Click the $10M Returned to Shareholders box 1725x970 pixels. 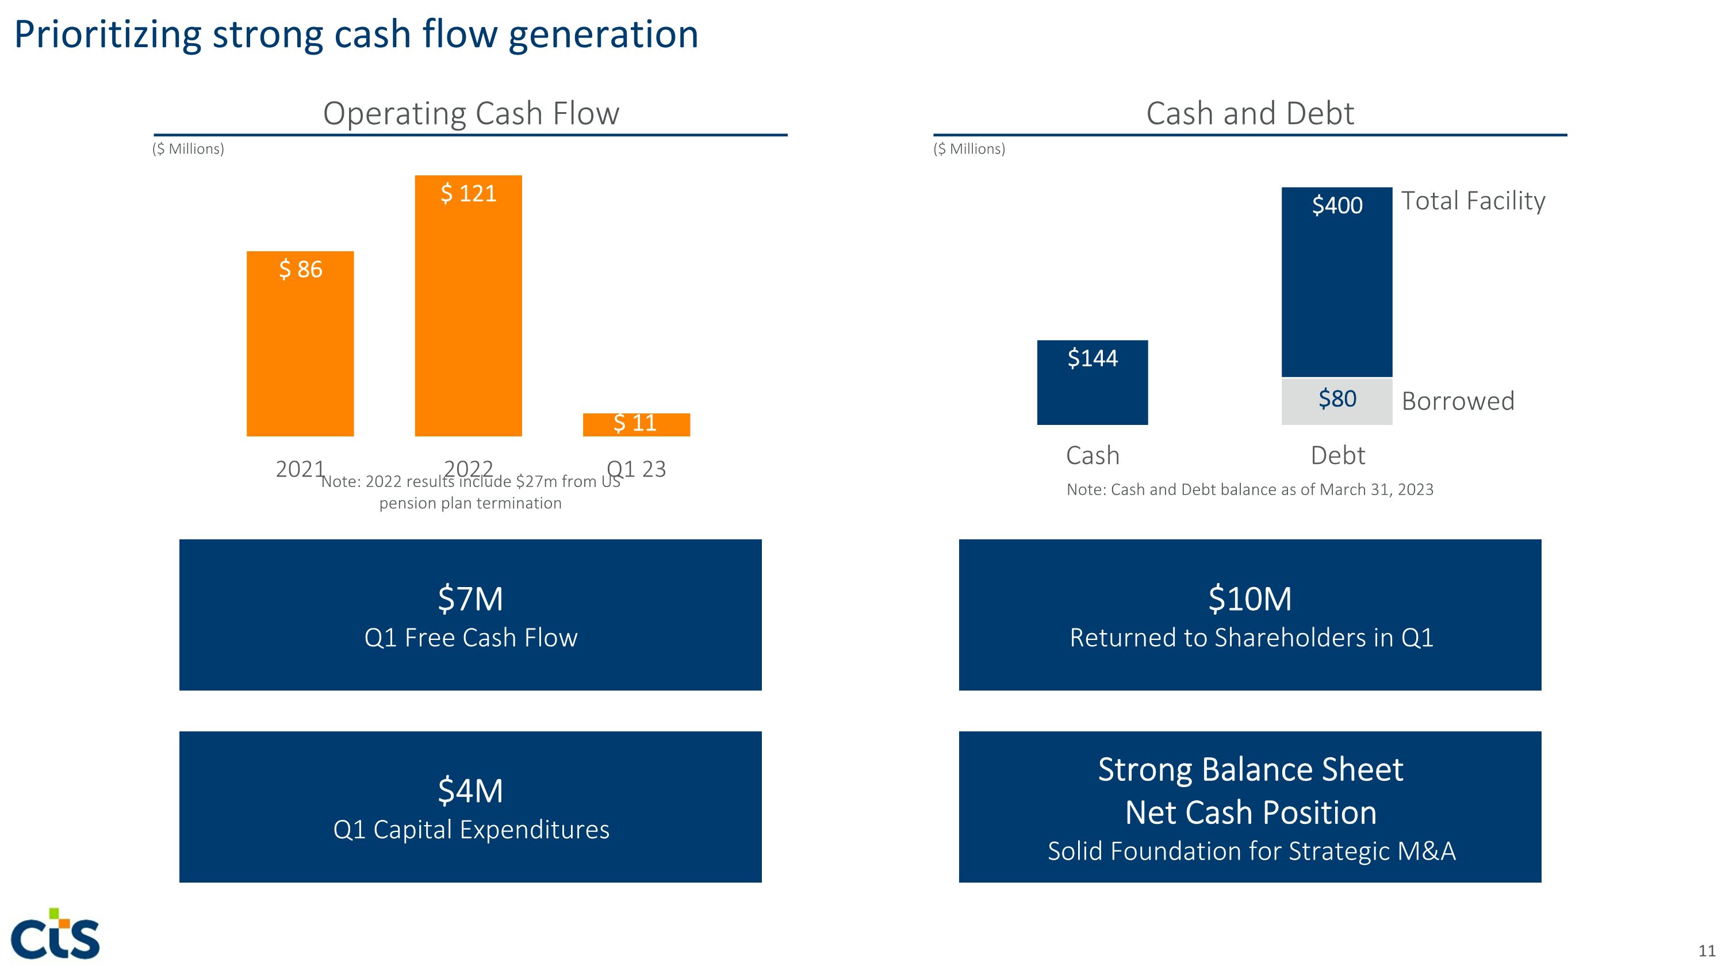click(1249, 615)
